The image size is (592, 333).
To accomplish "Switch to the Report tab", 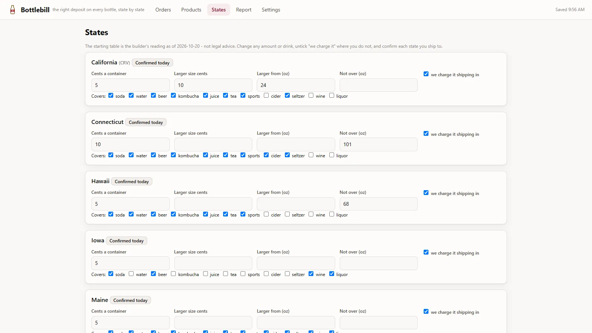I will (x=243, y=10).
